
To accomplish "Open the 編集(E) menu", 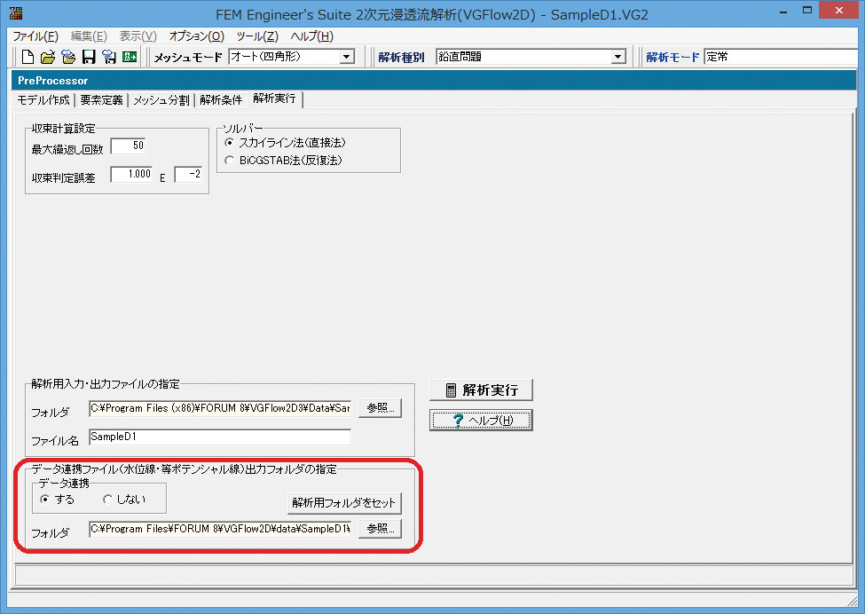I will point(89,36).
